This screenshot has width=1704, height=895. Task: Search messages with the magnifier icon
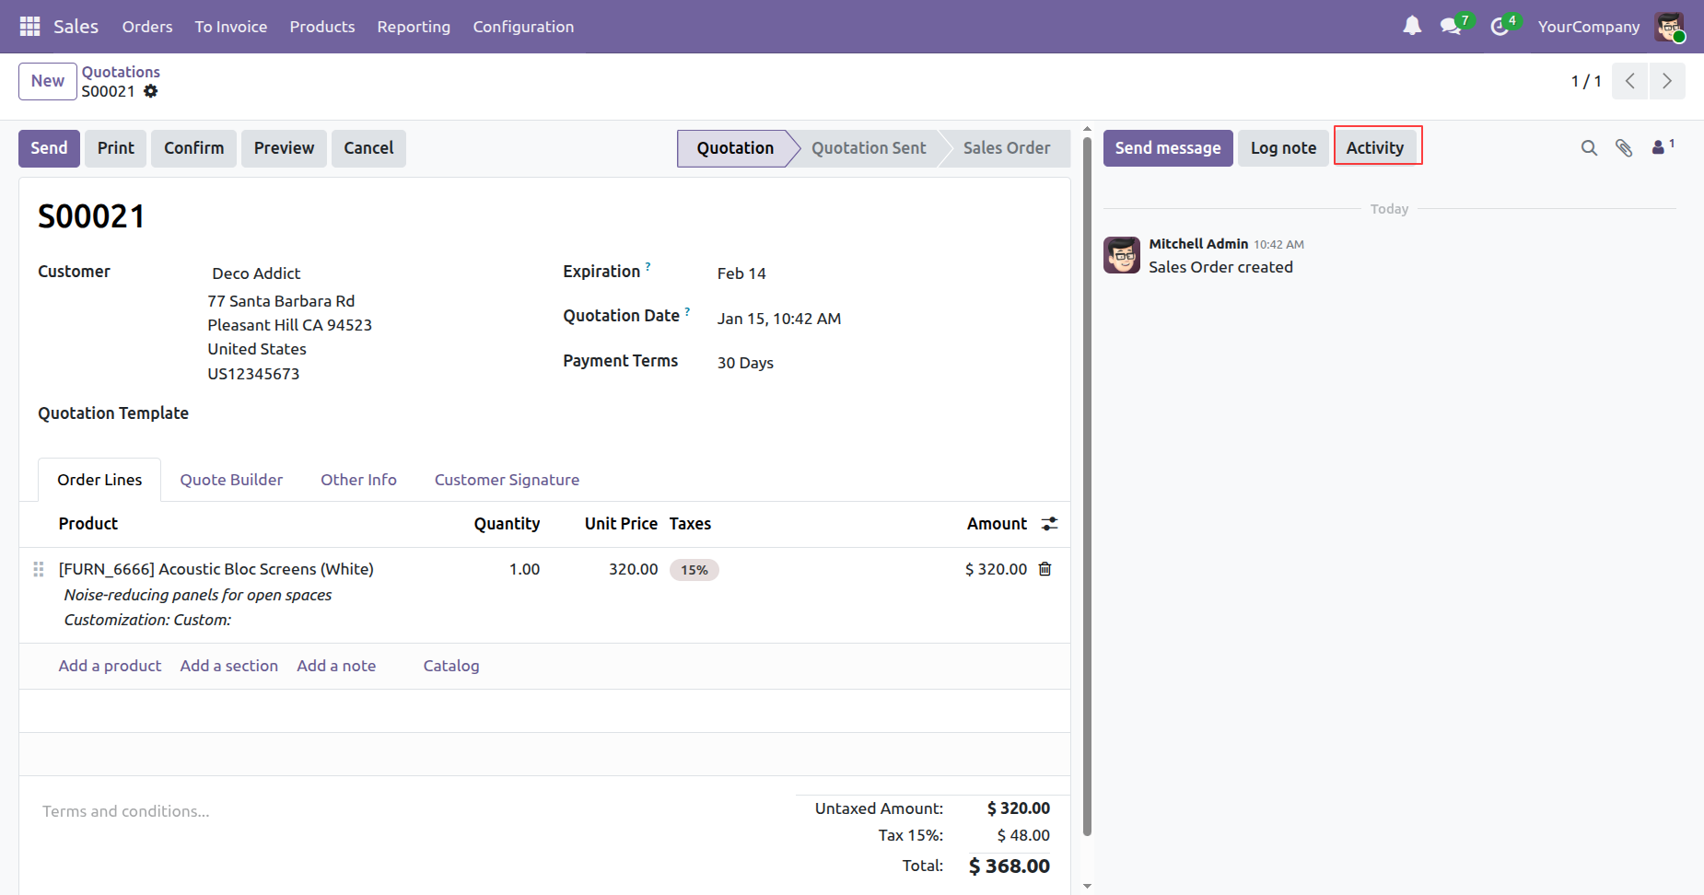(x=1589, y=148)
